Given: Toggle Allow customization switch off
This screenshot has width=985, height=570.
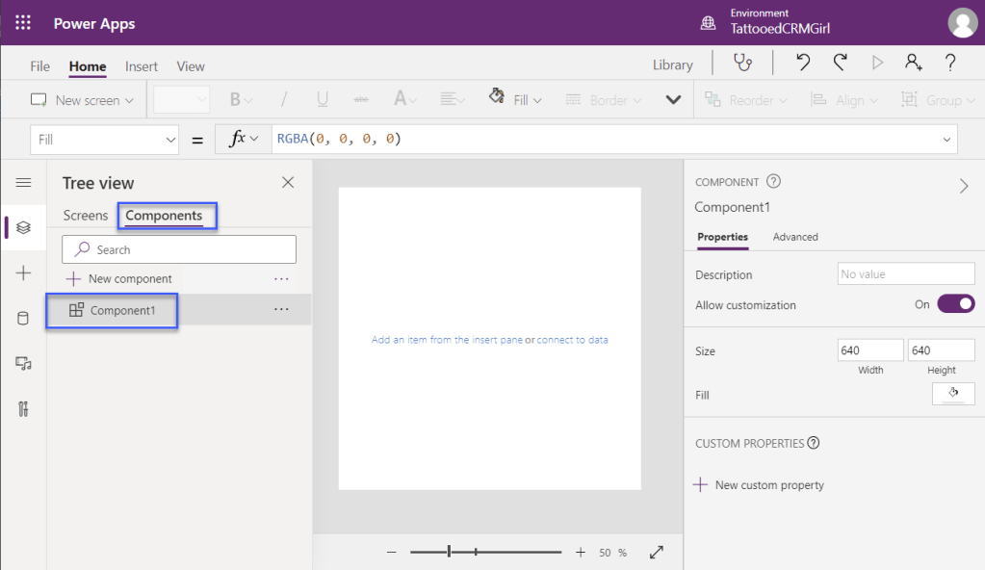Looking at the screenshot, I should (x=955, y=304).
